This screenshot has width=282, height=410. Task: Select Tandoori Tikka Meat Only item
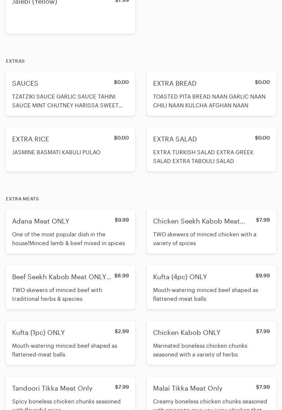point(70,394)
